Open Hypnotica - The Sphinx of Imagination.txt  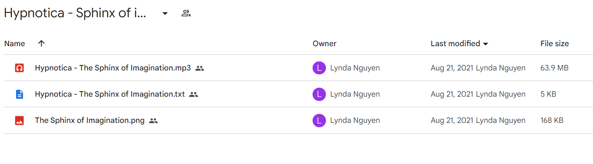(x=110, y=94)
